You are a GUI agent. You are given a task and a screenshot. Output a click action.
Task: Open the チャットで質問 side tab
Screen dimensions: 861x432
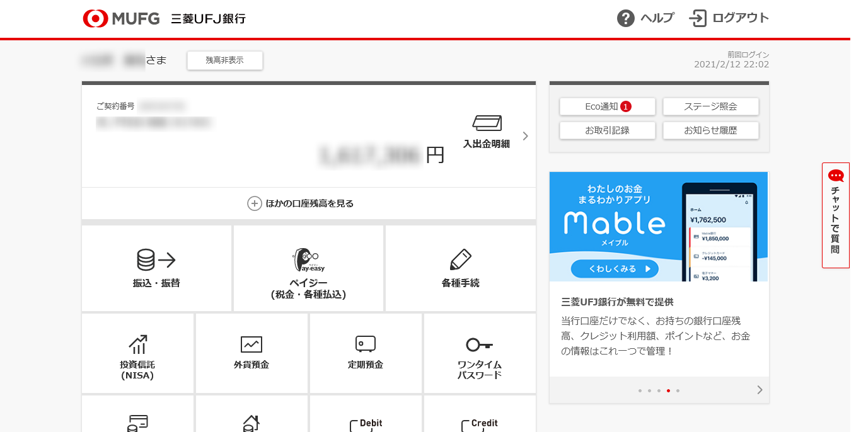[x=836, y=215]
